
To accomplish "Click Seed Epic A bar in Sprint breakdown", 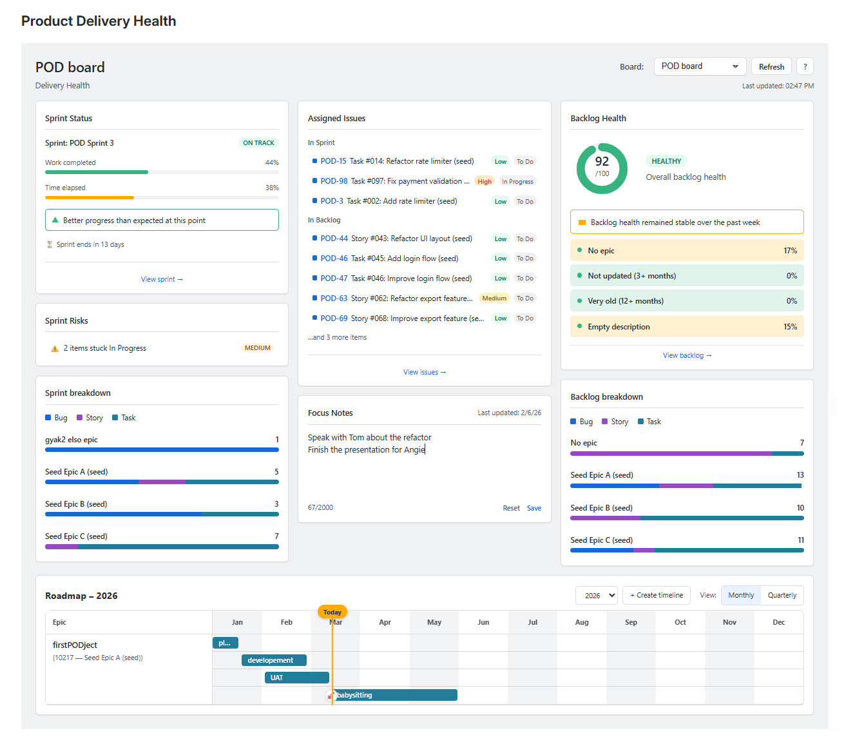I will click(162, 482).
